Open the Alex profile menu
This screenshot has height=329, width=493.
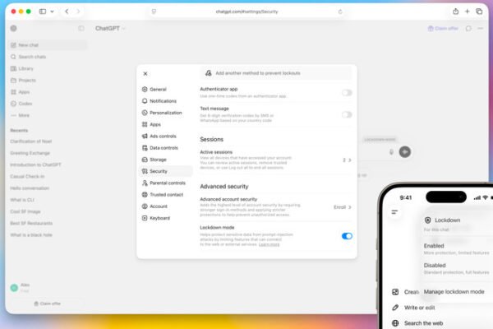coord(20,287)
